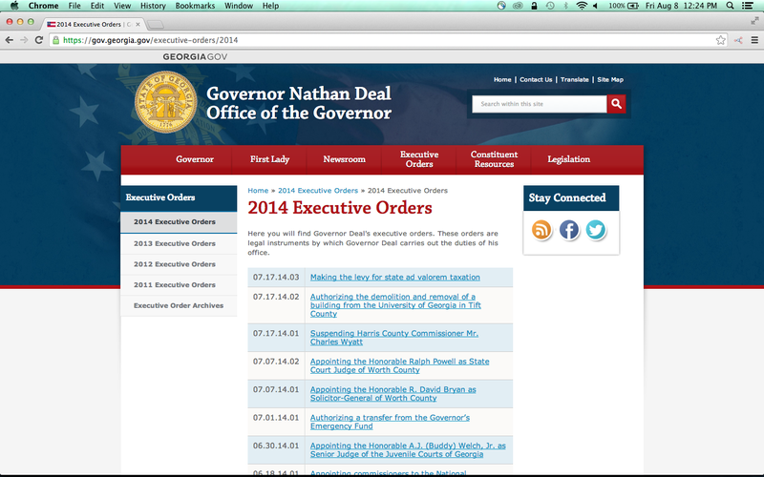Open the Twitter icon under Stay Connected

[596, 230]
